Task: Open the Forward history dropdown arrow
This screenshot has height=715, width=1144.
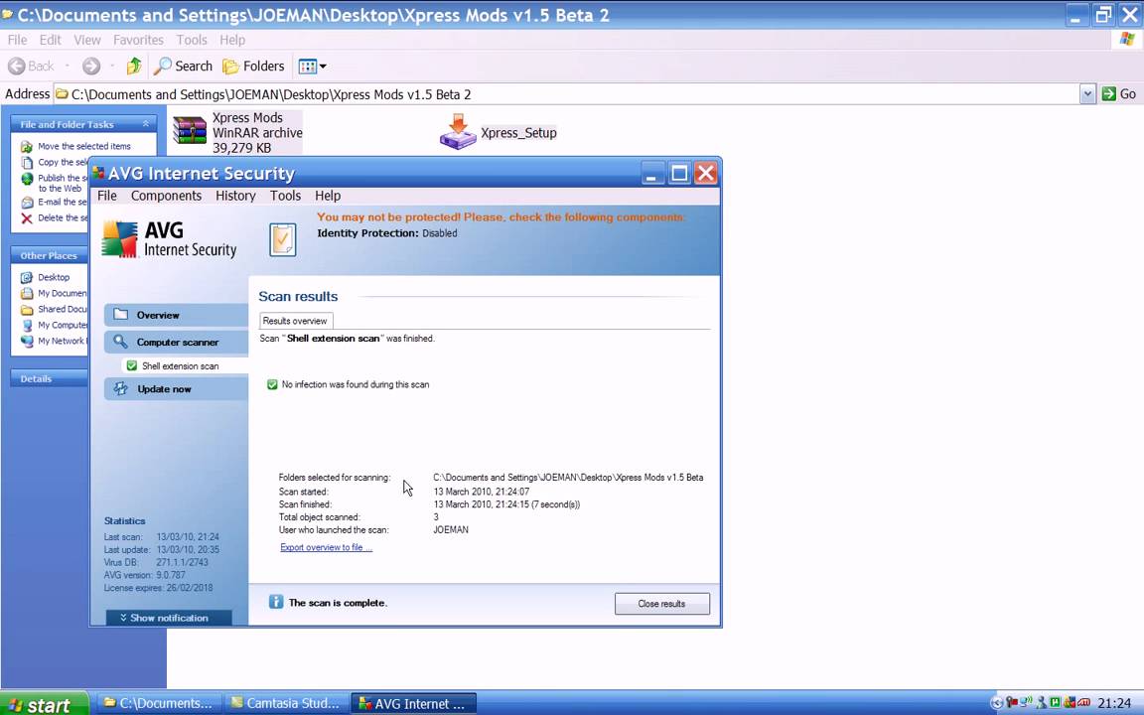Action: 111,67
